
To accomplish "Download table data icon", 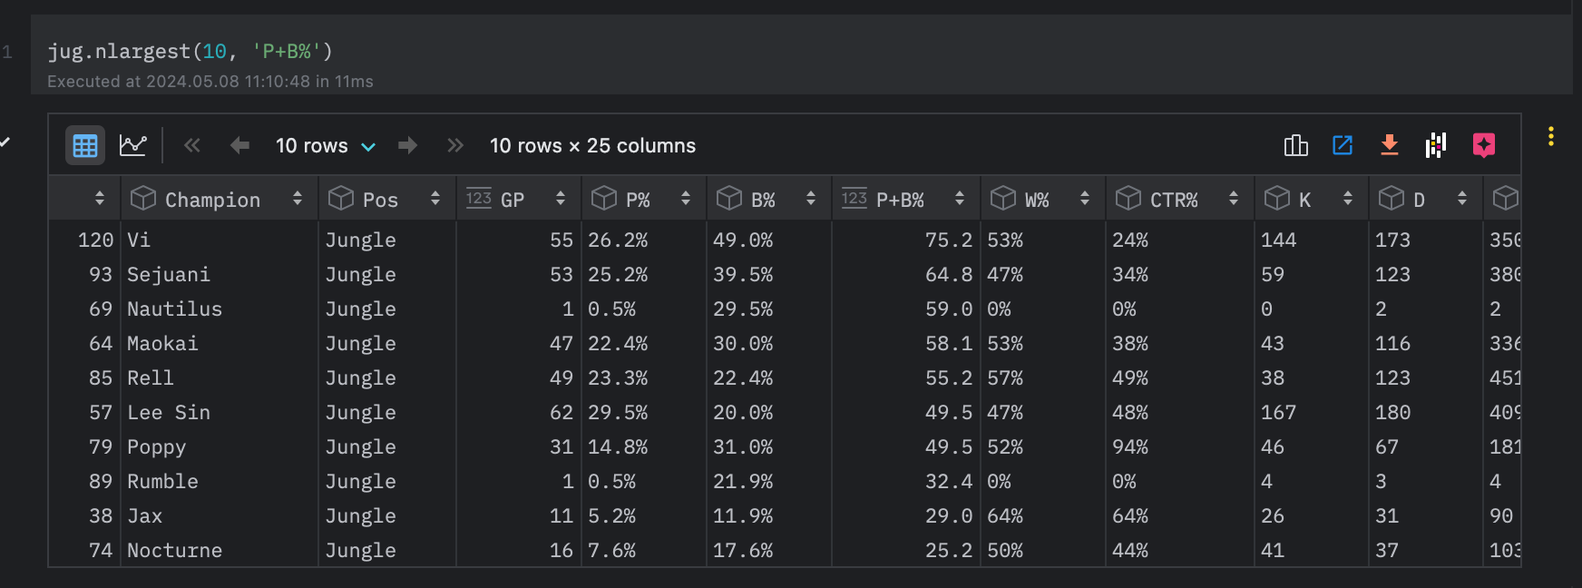I will 1390,145.
